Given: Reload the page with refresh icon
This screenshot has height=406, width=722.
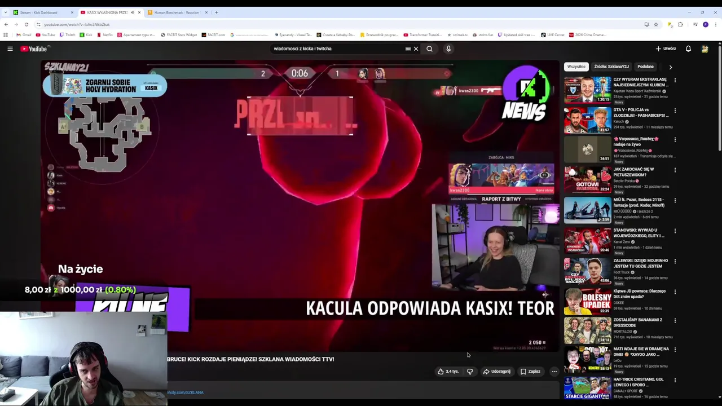Looking at the screenshot, I should (27, 24).
